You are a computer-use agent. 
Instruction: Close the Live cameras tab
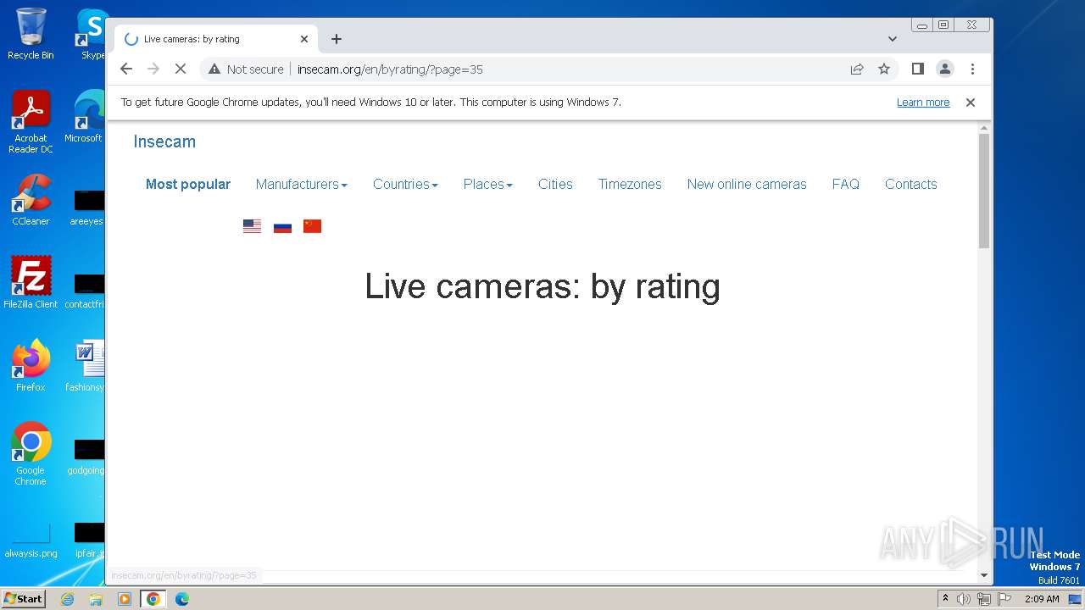click(x=304, y=39)
